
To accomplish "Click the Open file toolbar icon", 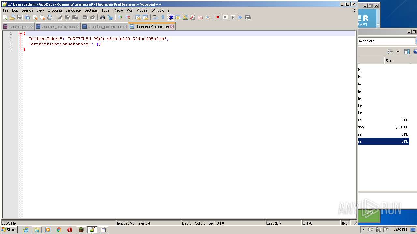I will tap(12, 17).
